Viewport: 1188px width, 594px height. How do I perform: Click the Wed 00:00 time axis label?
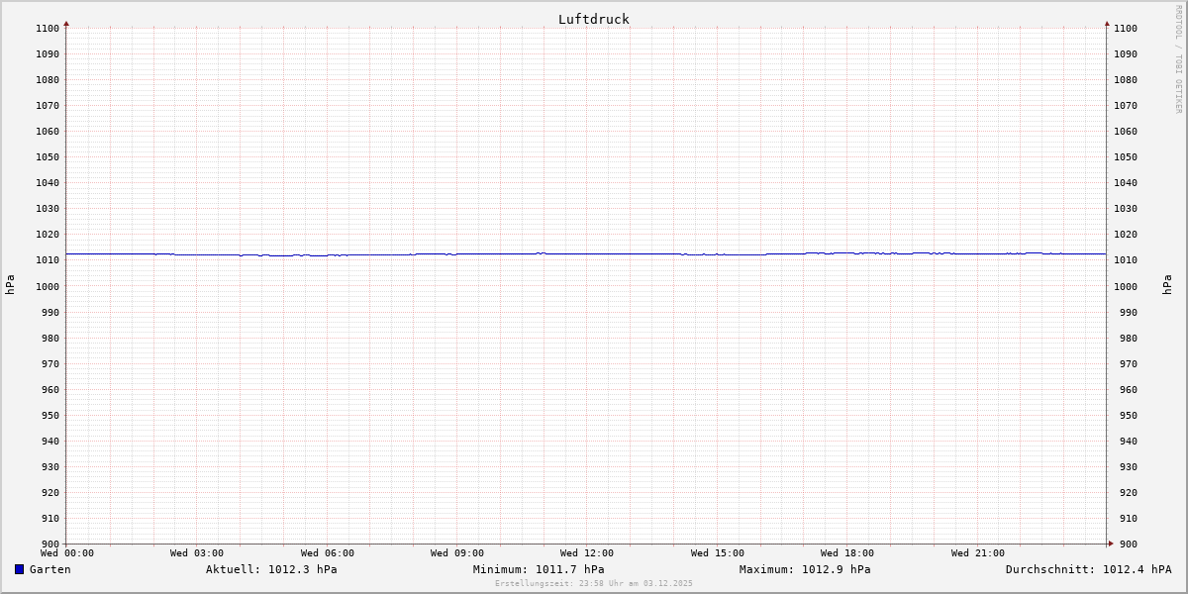[67, 553]
